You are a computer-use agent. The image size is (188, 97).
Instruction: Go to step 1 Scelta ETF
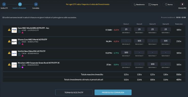(x=4, y=5)
